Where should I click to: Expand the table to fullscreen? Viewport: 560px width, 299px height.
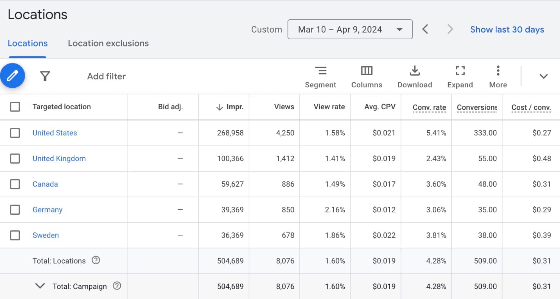point(460,76)
